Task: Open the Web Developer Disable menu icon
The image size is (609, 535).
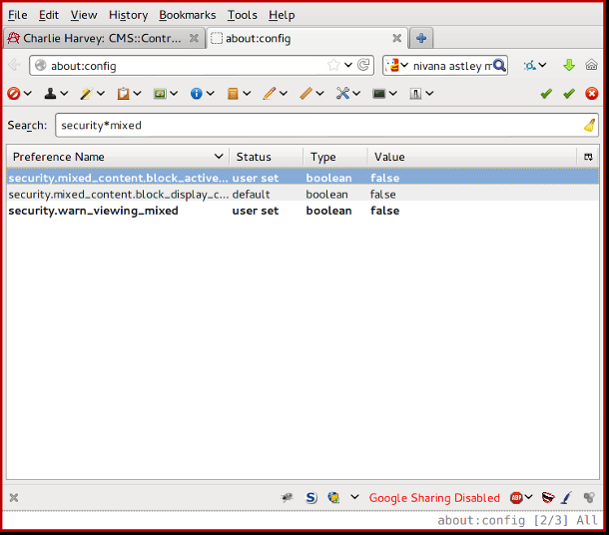Action: pyautogui.click(x=14, y=94)
